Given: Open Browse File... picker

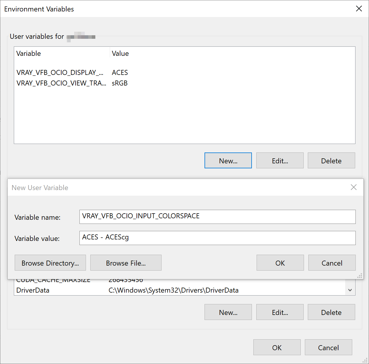Looking at the screenshot, I should (126, 263).
